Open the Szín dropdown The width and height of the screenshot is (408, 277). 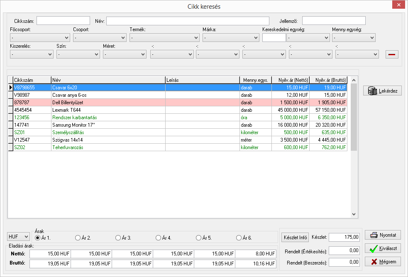click(x=78, y=54)
